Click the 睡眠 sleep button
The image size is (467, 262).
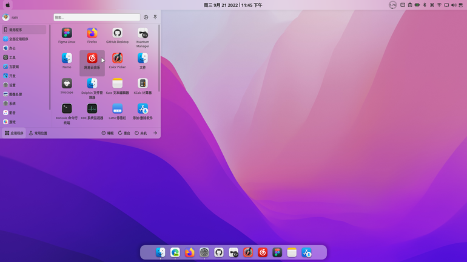pyautogui.click(x=107, y=133)
